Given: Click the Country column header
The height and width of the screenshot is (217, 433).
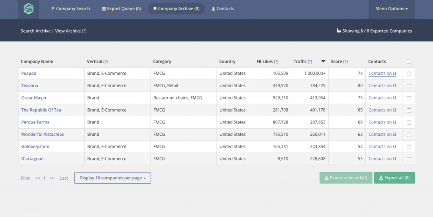Looking at the screenshot, I should tap(227, 62).
